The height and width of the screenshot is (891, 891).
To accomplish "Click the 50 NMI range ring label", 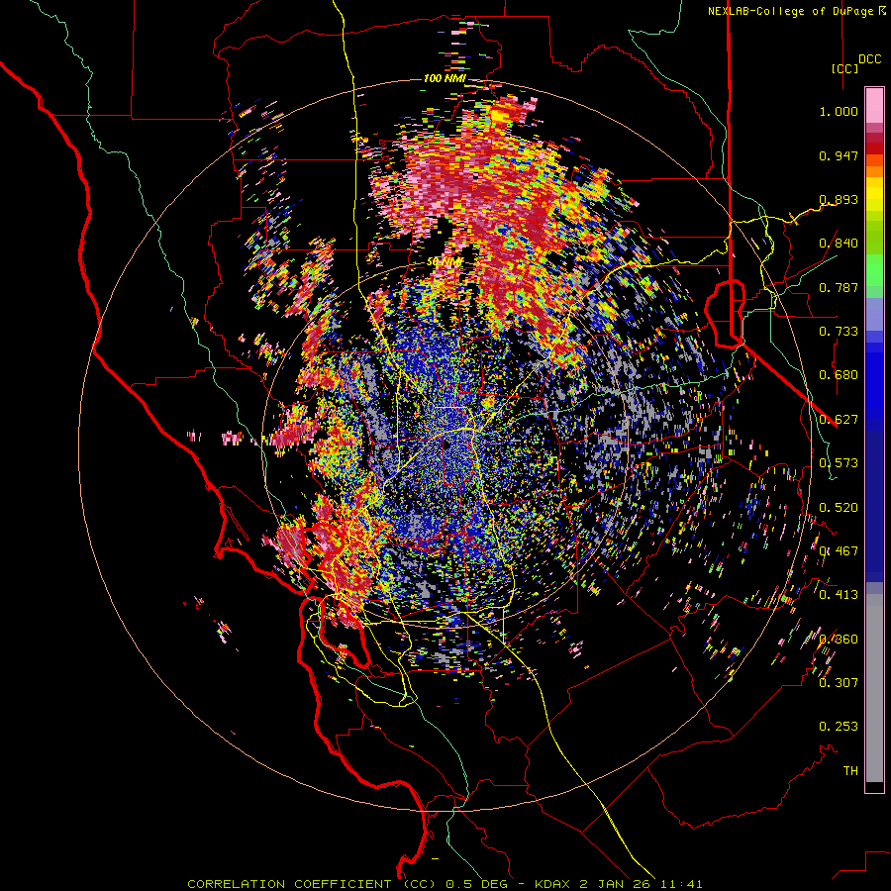I will (x=445, y=262).
